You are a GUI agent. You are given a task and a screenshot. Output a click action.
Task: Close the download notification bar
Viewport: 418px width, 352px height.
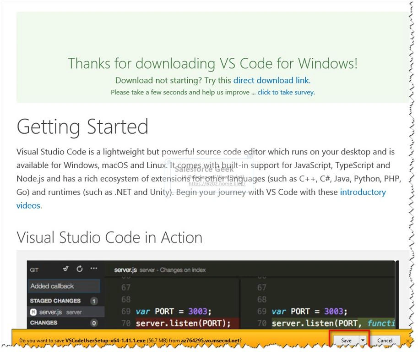[407, 341]
